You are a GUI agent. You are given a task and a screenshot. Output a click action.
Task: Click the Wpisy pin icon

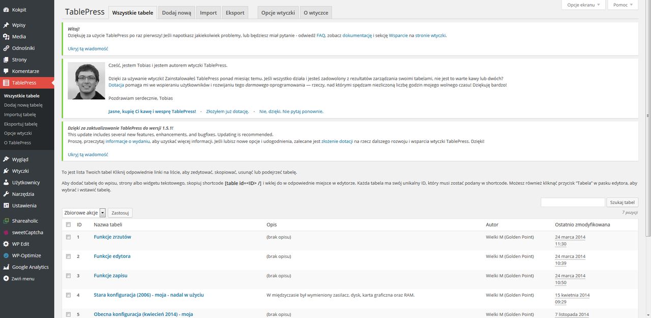click(x=6, y=25)
